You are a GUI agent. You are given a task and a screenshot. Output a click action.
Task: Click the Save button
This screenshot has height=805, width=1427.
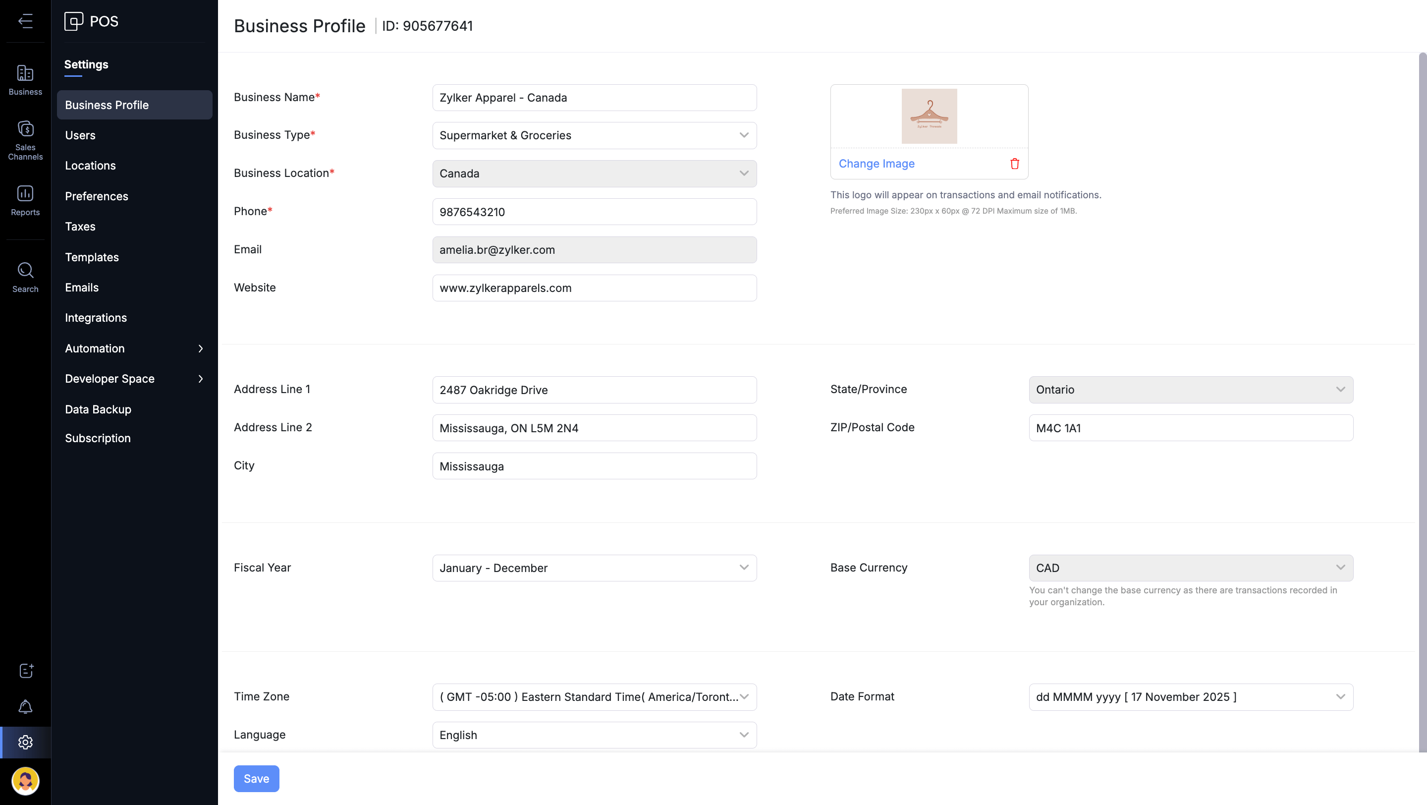[256, 778]
